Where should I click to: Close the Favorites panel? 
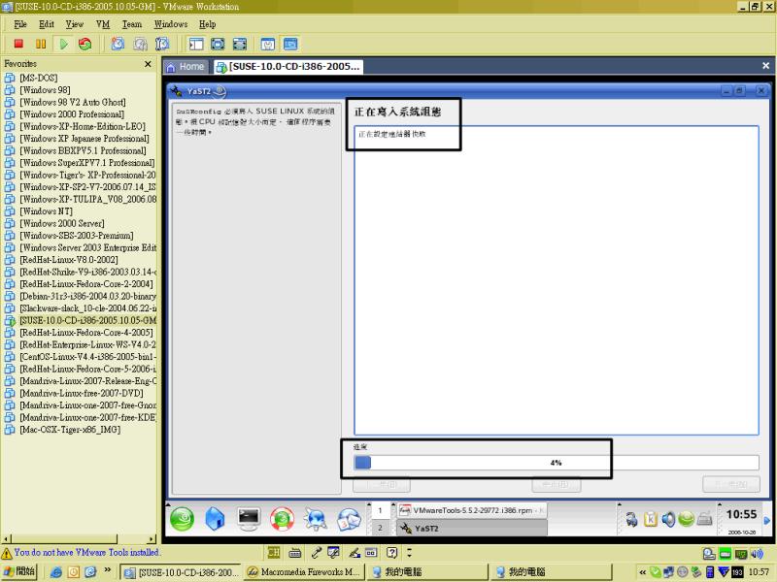(x=148, y=64)
